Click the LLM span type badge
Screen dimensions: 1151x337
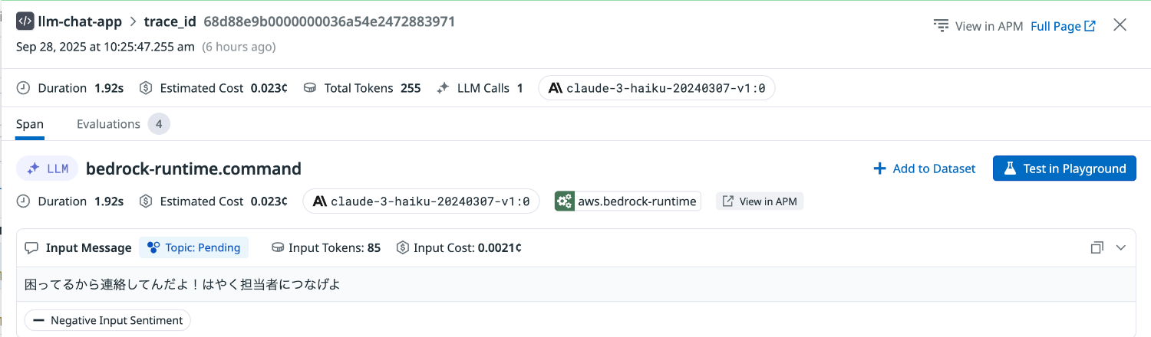click(48, 168)
